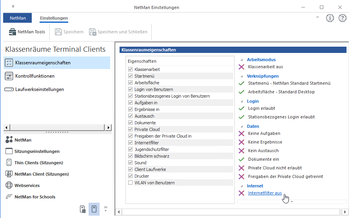This screenshot has width=352, height=218.
Task: Uncheck the Startmenü checkbox
Action: tap(130, 76)
